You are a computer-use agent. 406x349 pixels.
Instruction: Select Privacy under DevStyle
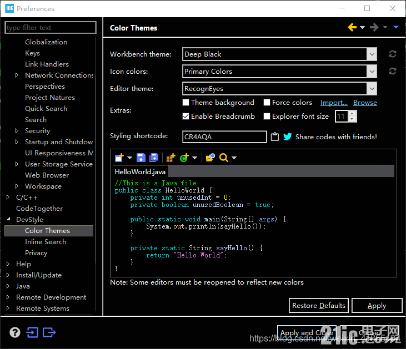pyautogui.click(x=36, y=253)
